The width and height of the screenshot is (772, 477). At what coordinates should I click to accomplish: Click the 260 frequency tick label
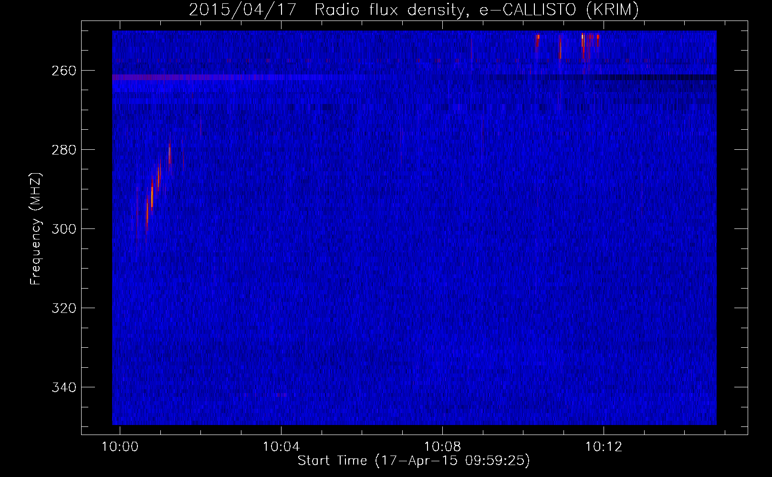[64, 71]
